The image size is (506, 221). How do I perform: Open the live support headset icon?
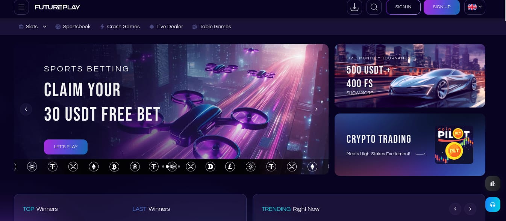coord(492,204)
